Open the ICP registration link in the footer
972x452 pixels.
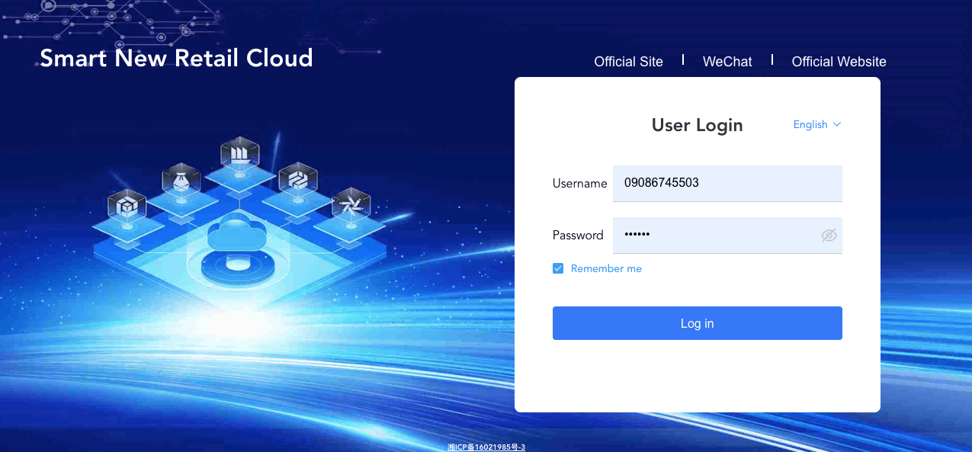(x=486, y=447)
